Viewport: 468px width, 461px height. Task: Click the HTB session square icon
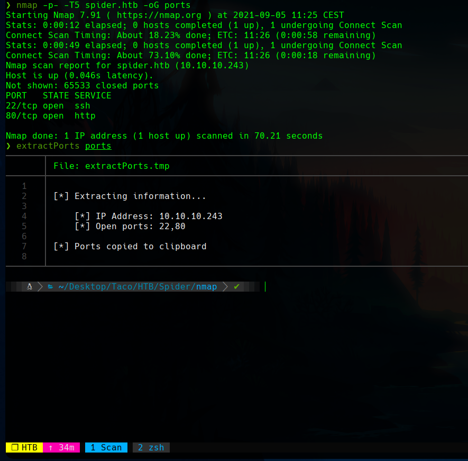15,447
